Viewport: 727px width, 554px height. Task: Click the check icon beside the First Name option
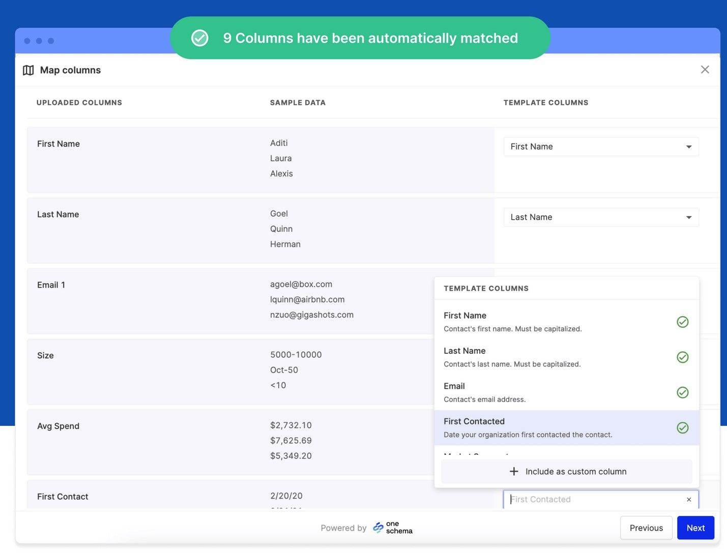pyautogui.click(x=683, y=322)
